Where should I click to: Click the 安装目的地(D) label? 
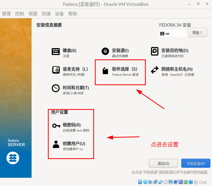coord(175,50)
